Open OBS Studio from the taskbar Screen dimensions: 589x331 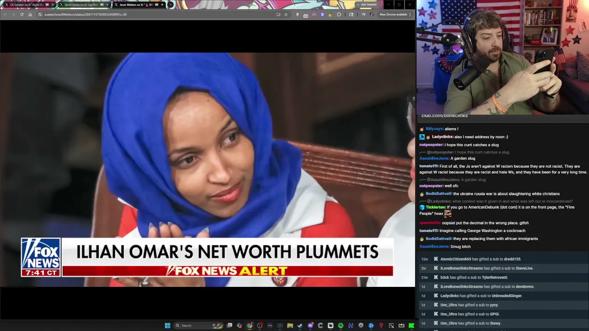(x=260, y=325)
